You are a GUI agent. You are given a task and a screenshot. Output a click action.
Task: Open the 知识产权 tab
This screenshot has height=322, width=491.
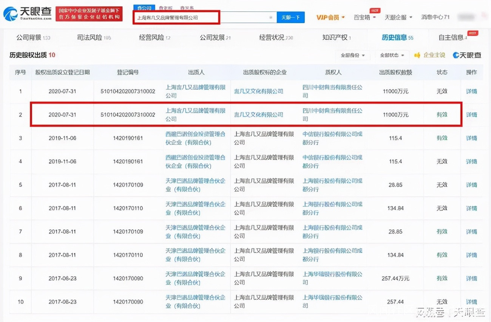(x=336, y=37)
